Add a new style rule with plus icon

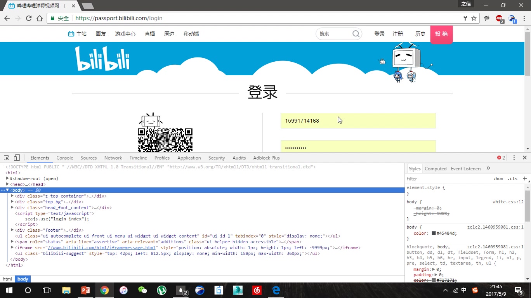tap(525, 178)
